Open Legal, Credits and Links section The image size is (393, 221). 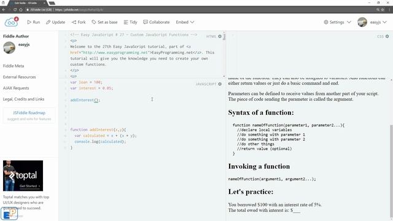(x=23, y=99)
